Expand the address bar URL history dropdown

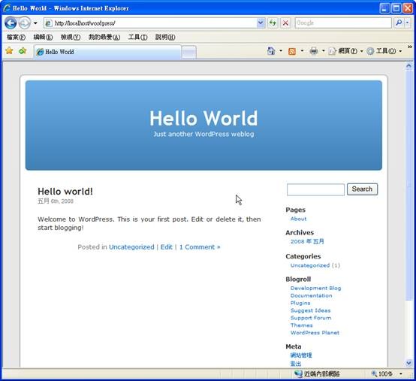coord(261,23)
